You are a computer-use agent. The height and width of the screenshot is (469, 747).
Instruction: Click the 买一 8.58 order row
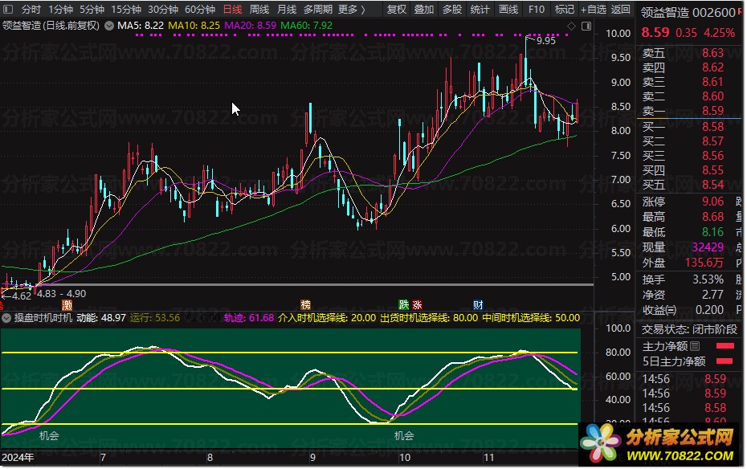pos(683,127)
